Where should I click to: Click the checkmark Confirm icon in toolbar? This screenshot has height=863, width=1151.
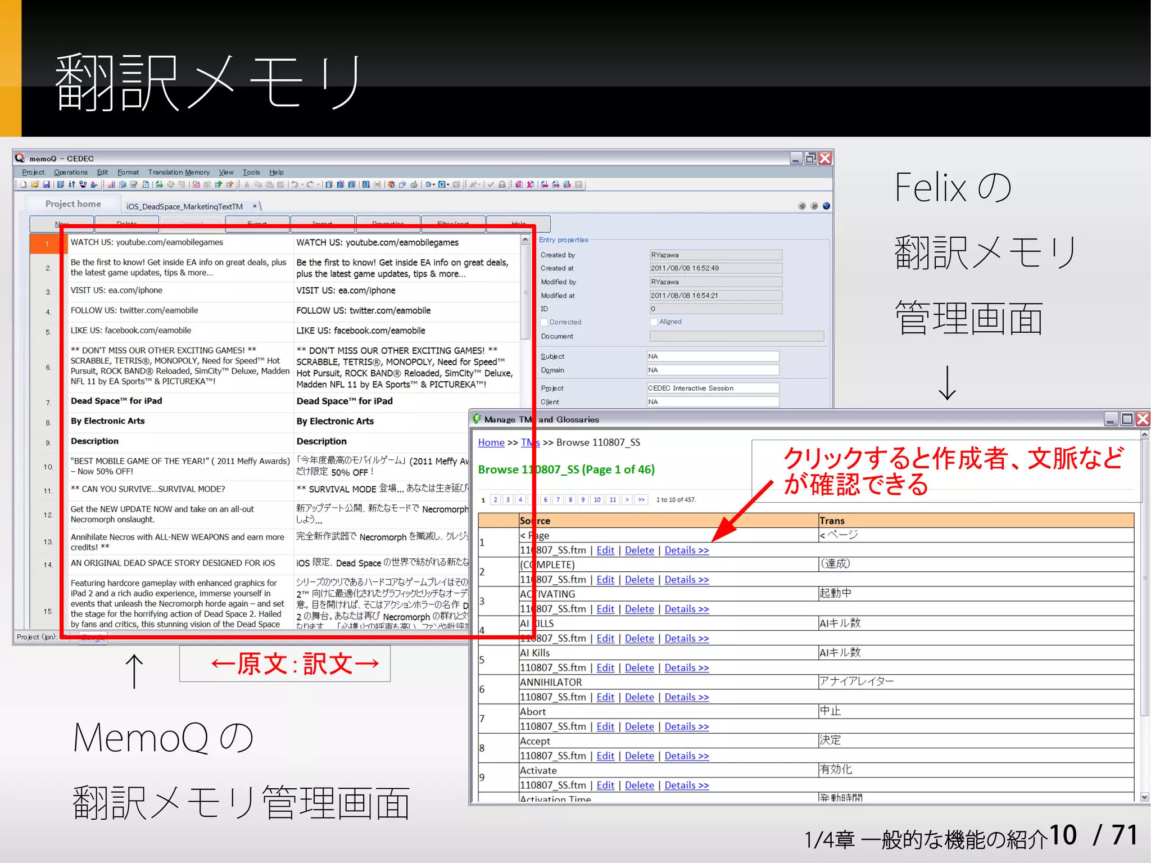point(491,184)
